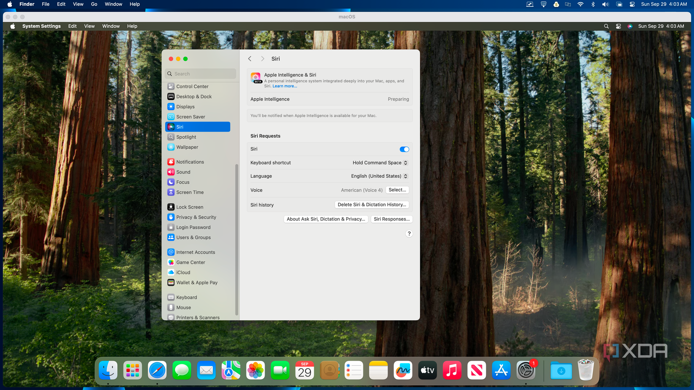Launch FaceTime from the Dock
Viewport: 694px width, 390px height.
point(280,370)
